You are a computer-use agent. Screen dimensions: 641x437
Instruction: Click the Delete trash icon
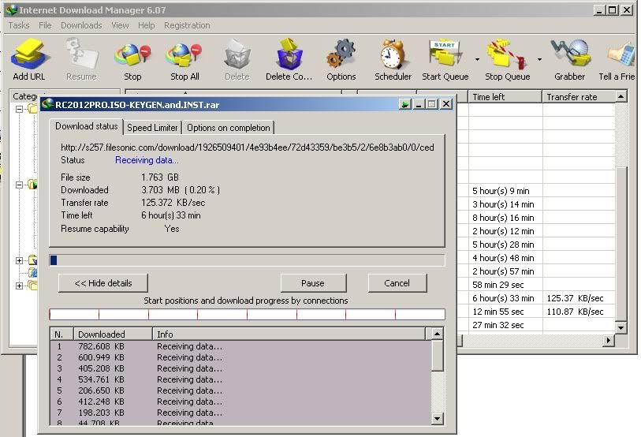tap(237, 54)
